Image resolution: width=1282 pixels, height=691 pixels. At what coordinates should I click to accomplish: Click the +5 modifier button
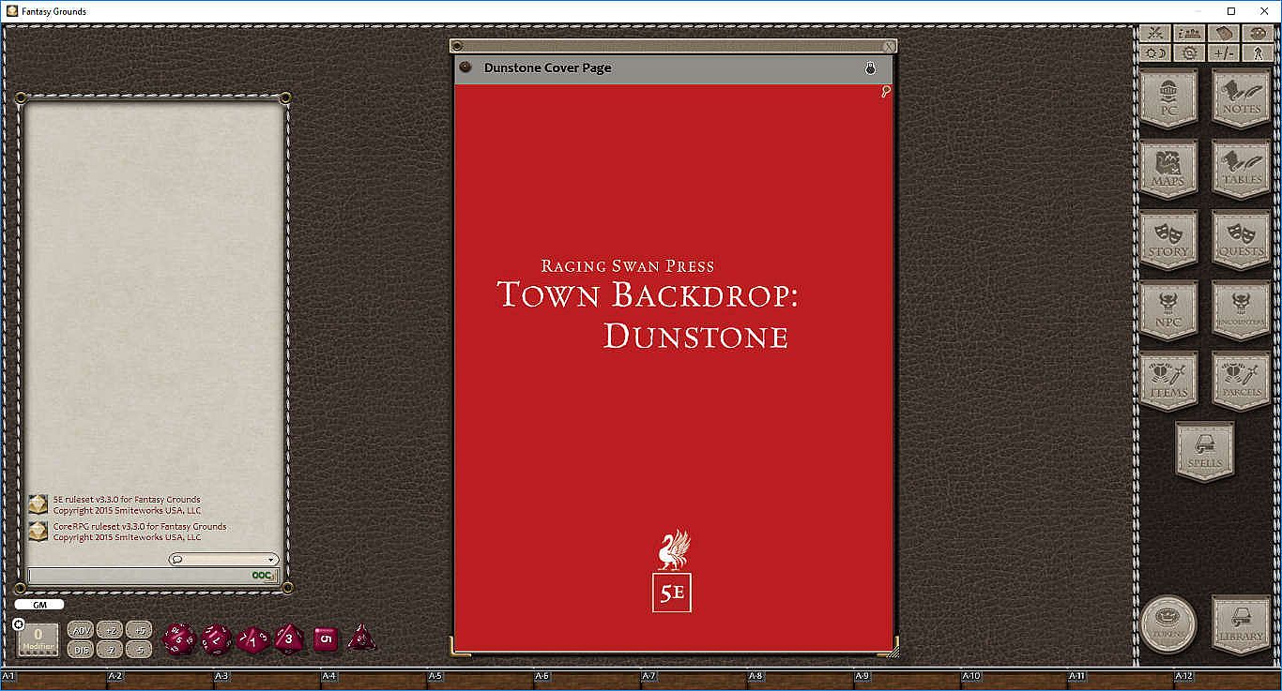(x=138, y=630)
